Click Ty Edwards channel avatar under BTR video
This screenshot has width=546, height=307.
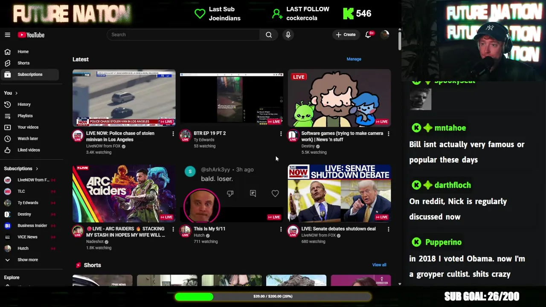(x=185, y=136)
